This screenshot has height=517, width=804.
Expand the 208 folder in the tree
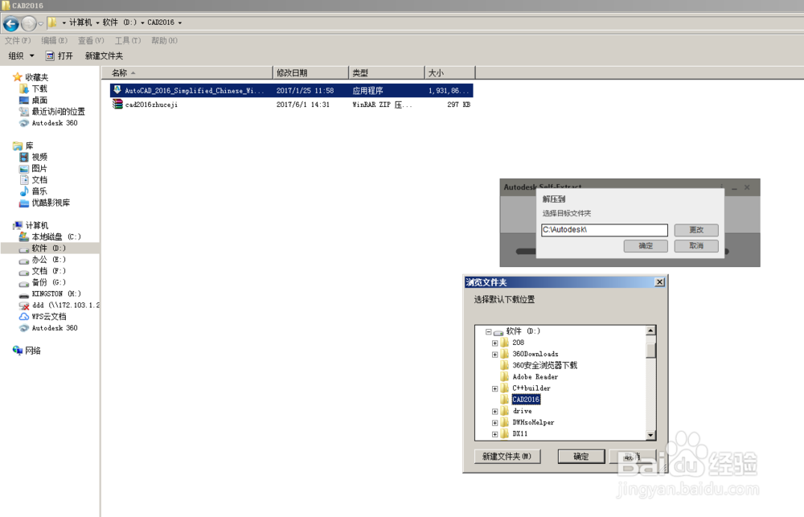click(x=494, y=343)
